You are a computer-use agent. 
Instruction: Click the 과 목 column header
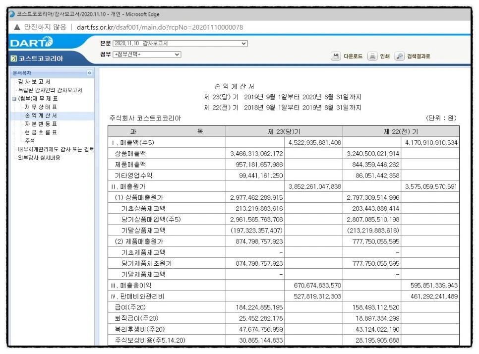pos(167,131)
